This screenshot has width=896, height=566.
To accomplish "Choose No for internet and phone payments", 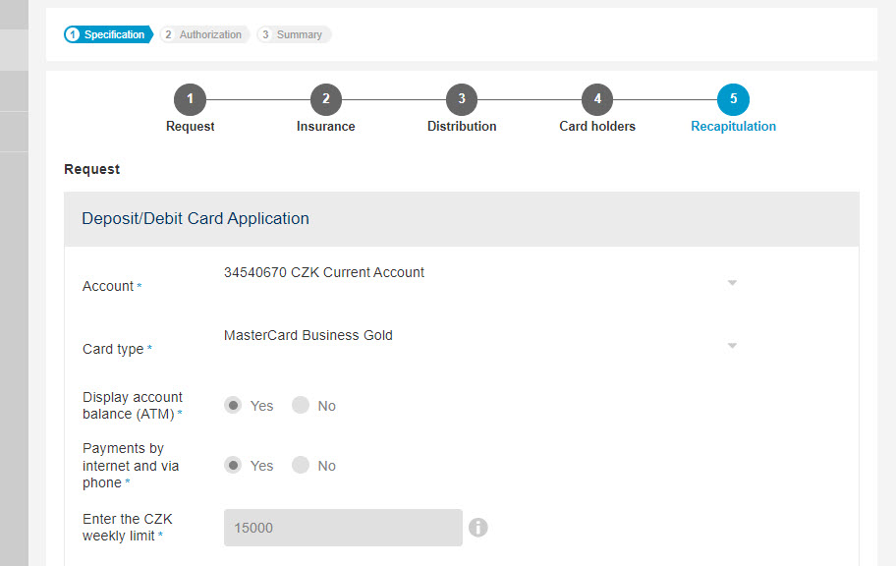I will coord(301,466).
